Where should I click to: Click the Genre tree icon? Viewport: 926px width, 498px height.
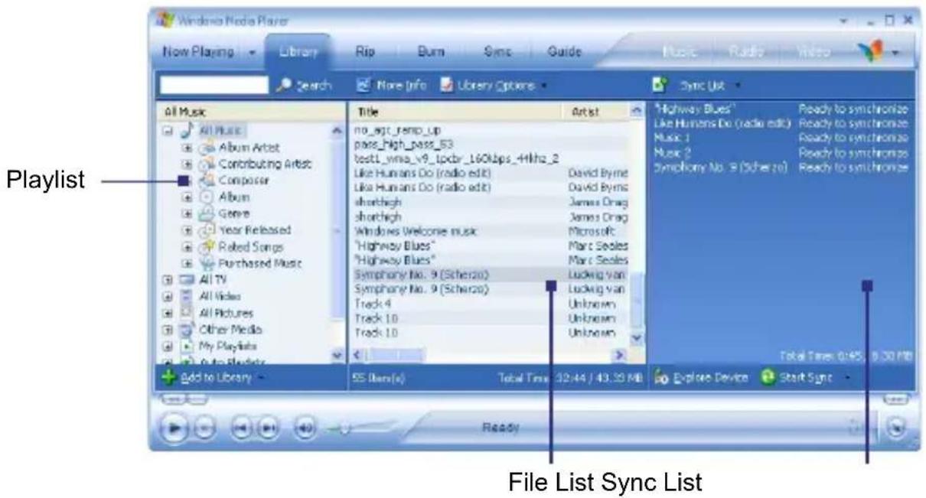(x=207, y=213)
